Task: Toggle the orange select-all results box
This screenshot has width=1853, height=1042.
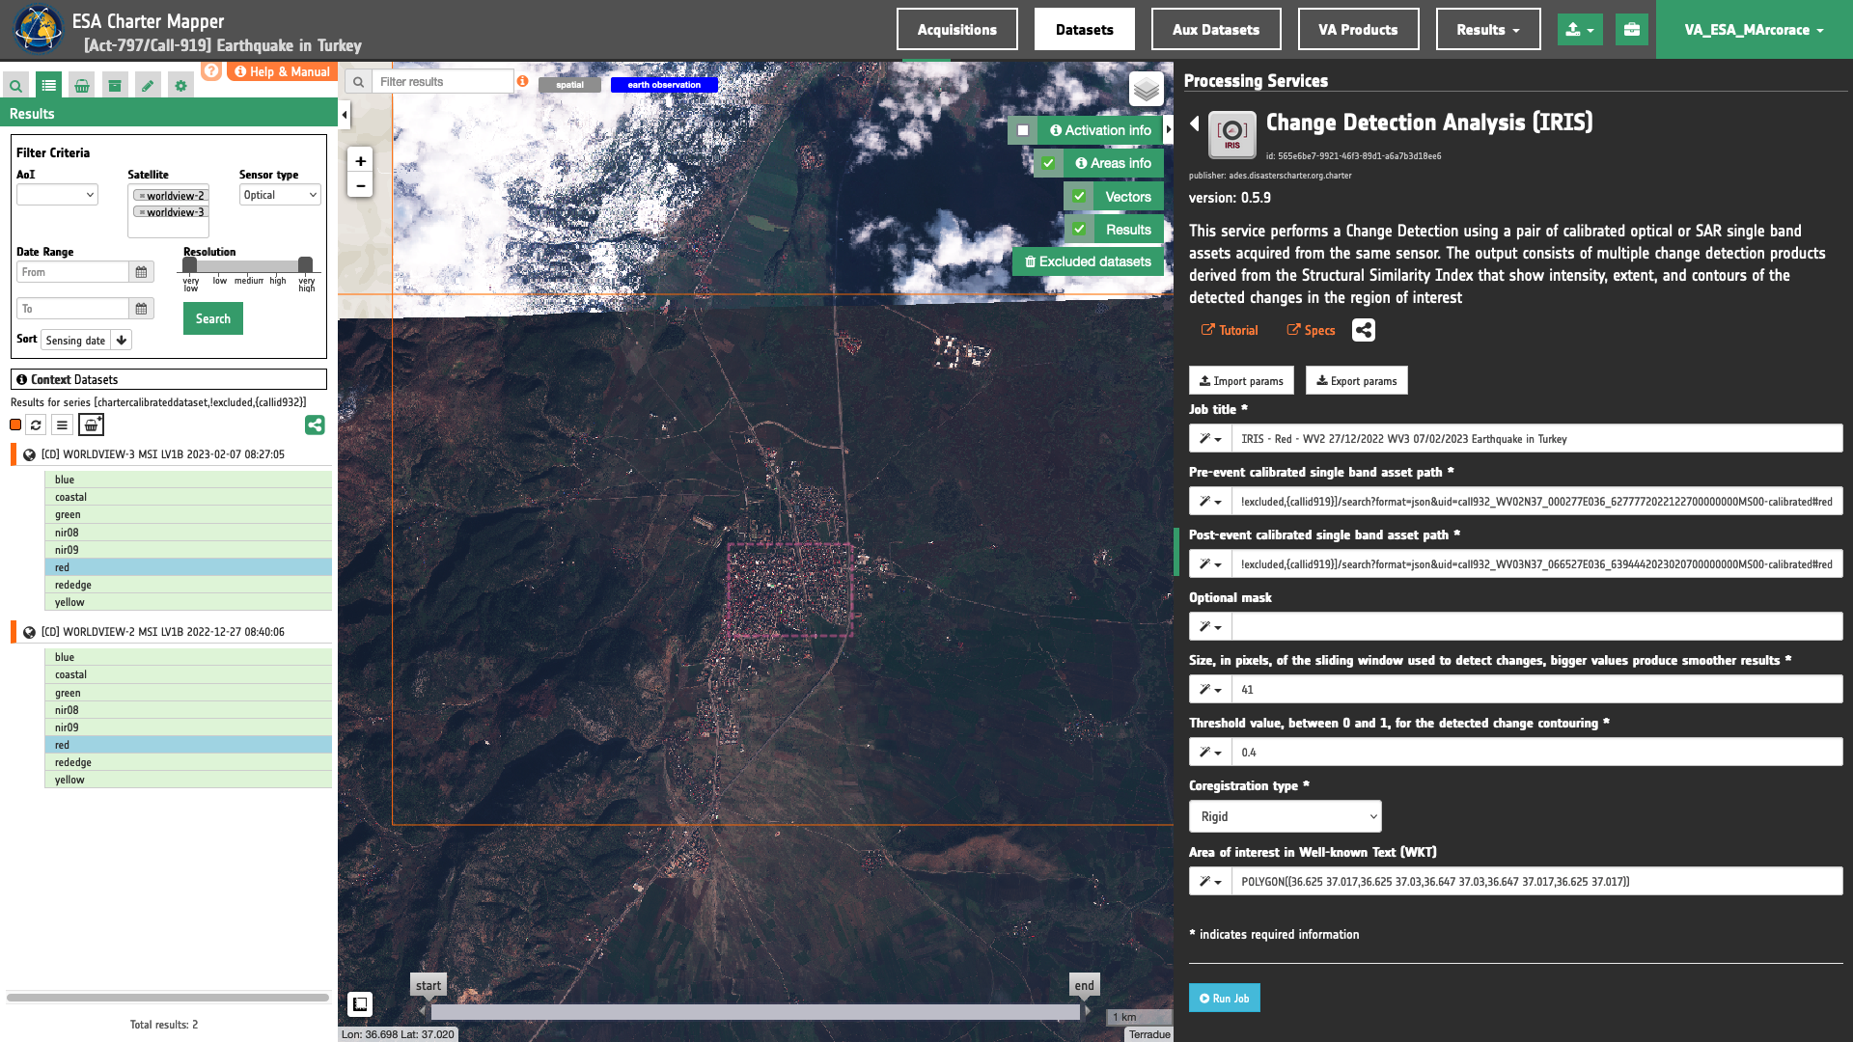Action: (x=15, y=425)
